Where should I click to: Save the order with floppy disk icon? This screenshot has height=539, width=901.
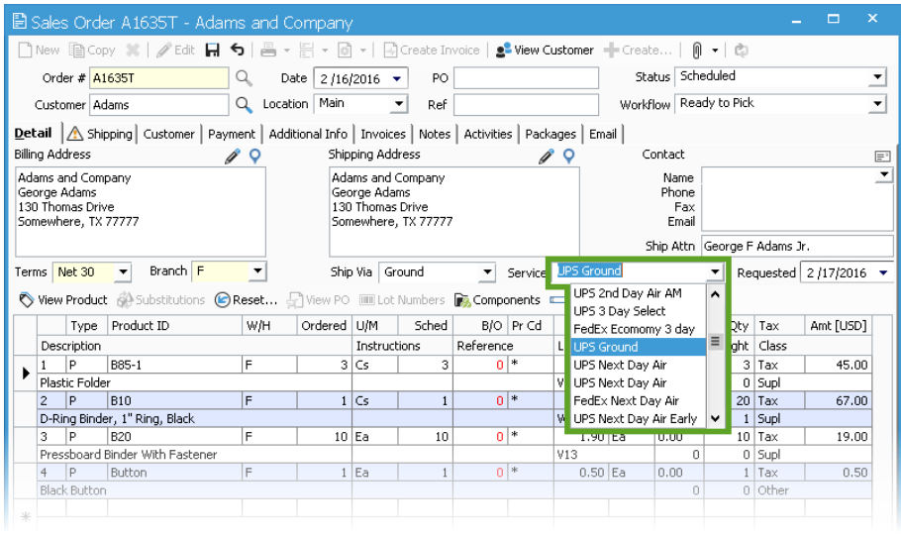[x=213, y=51]
